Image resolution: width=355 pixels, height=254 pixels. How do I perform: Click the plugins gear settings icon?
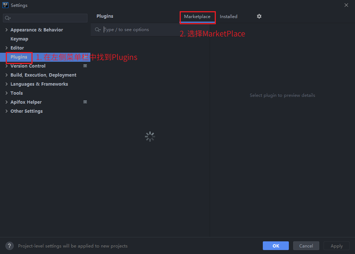tap(259, 16)
